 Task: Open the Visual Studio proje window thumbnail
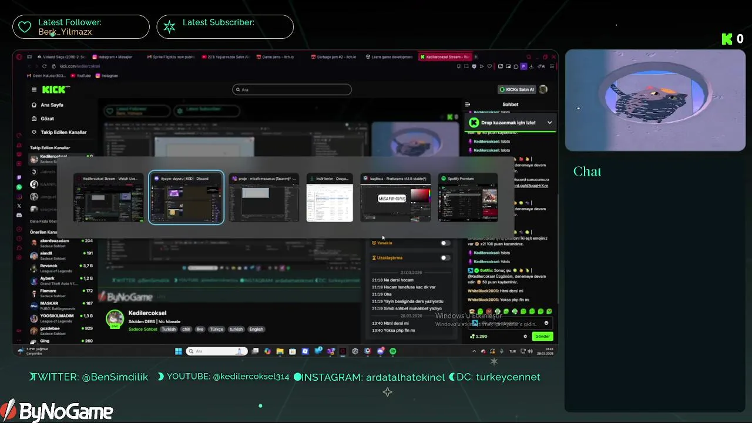pos(264,198)
